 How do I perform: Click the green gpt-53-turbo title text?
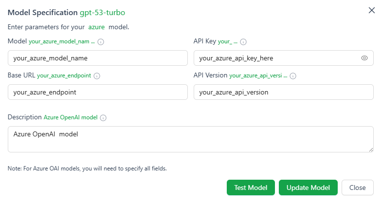click(102, 13)
